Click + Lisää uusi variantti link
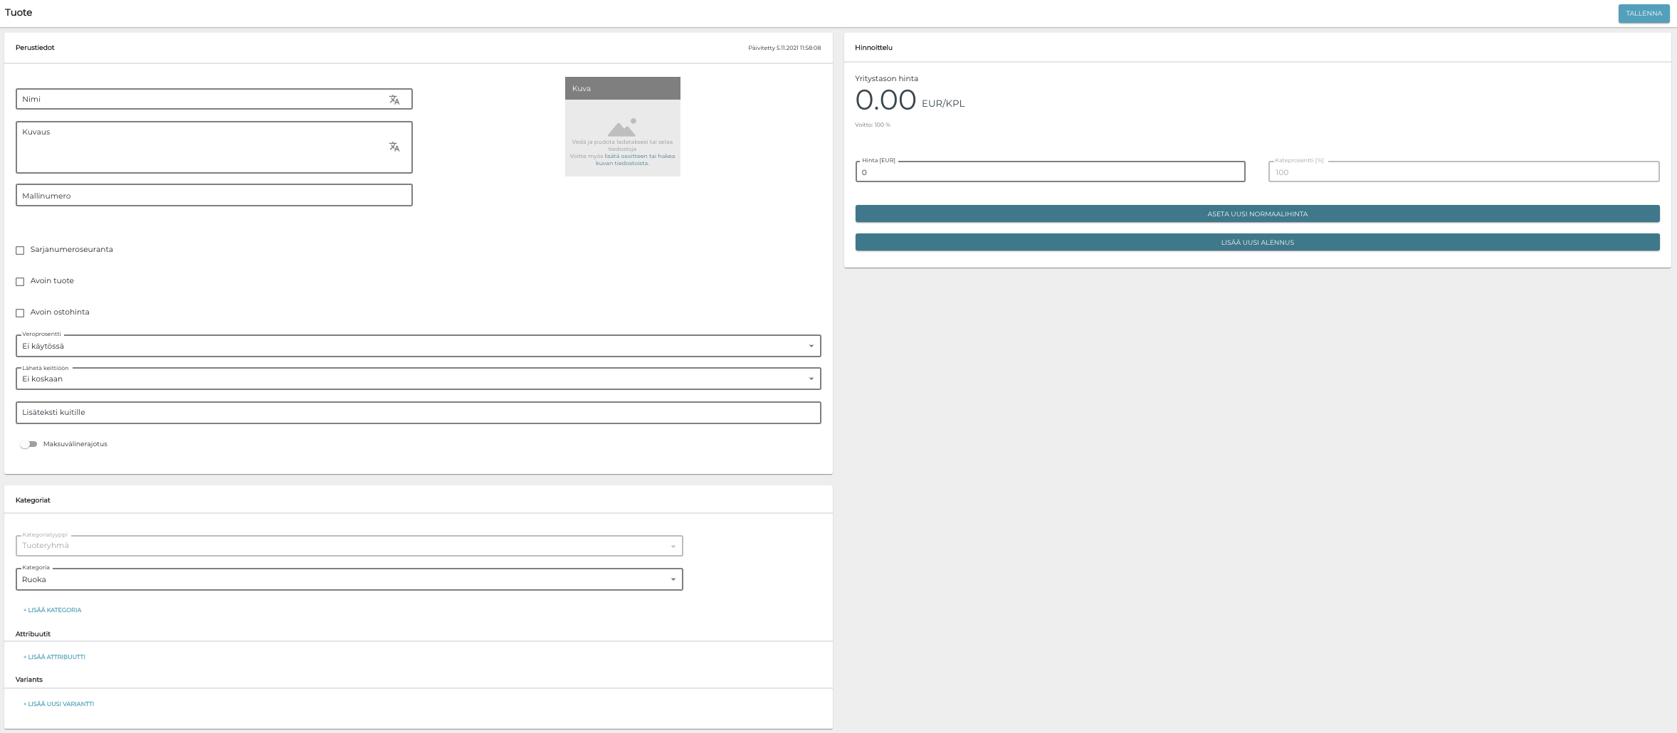Screen dimensions: 1677x733 click(59, 704)
